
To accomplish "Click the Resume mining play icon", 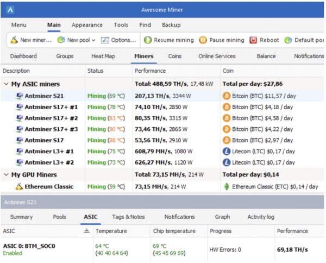I will 148,40.
